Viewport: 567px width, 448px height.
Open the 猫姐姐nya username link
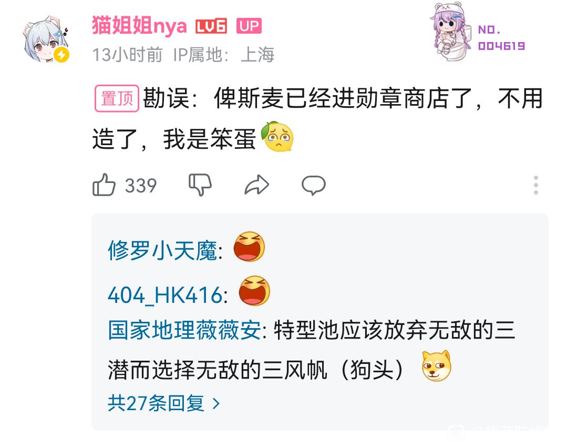point(140,26)
